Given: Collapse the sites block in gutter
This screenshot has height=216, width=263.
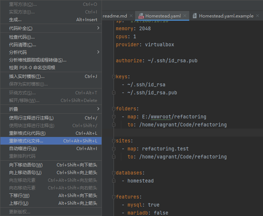Looking at the screenshot, I should (x=114, y=141).
